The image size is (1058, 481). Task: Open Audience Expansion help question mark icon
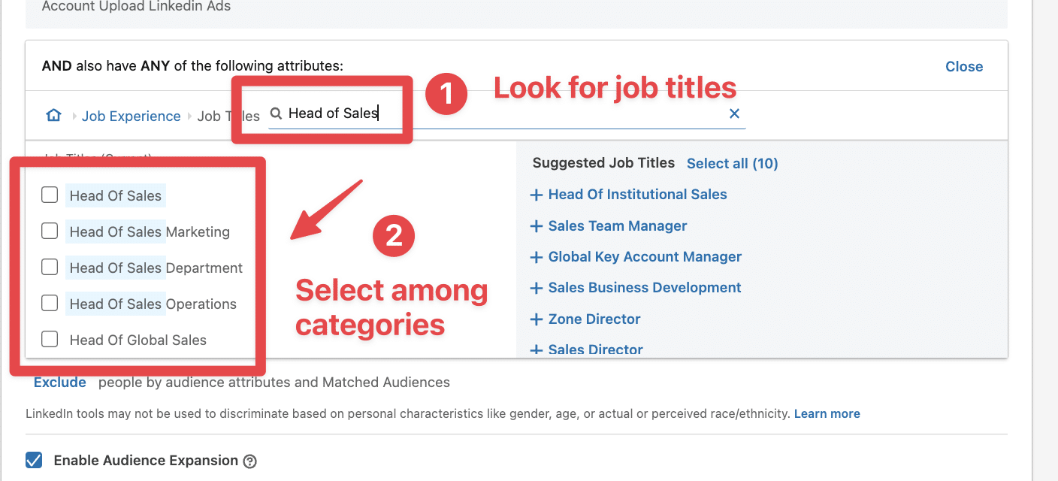point(250,461)
